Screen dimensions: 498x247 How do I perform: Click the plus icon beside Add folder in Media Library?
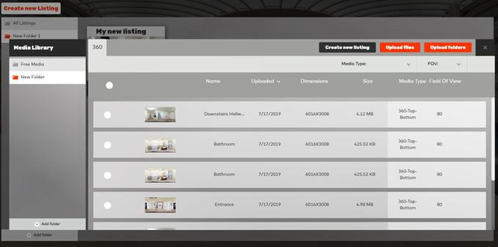click(37, 224)
